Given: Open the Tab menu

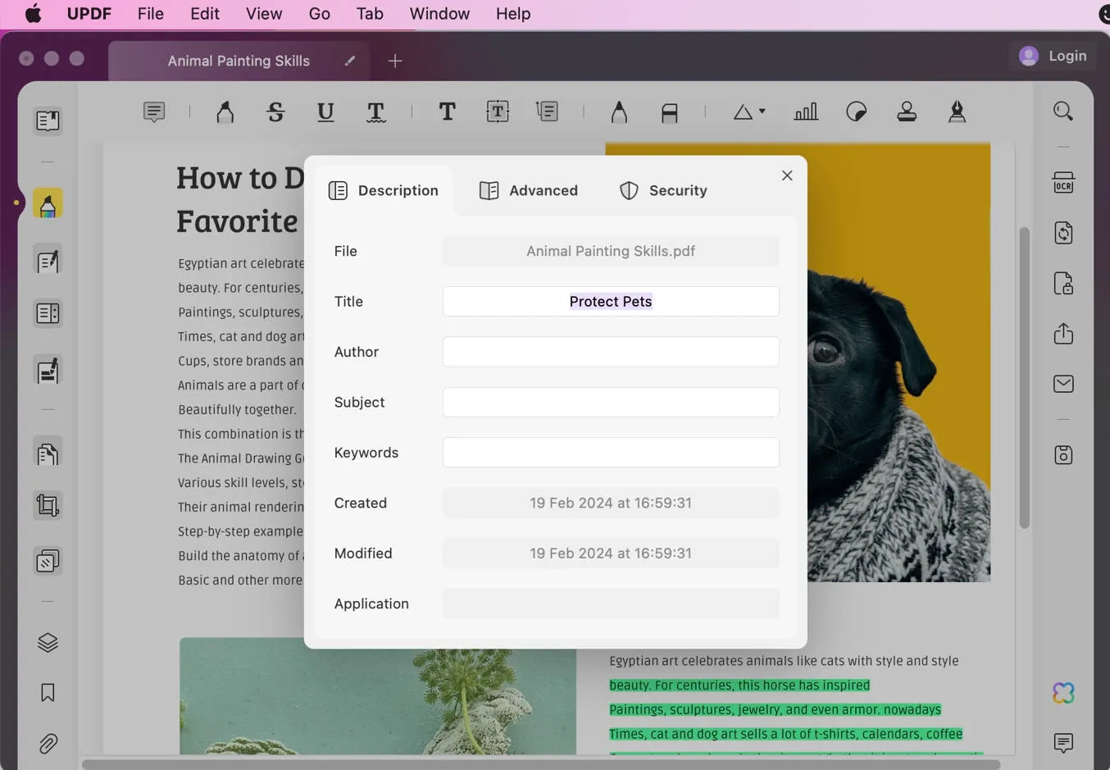Looking at the screenshot, I should [x=369, y=13].
